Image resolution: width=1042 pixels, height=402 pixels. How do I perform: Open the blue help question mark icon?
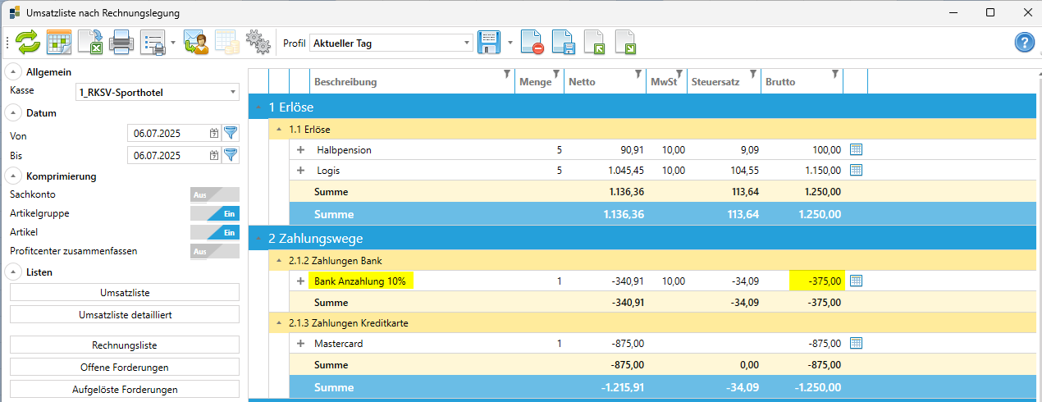pos(1024,43)
